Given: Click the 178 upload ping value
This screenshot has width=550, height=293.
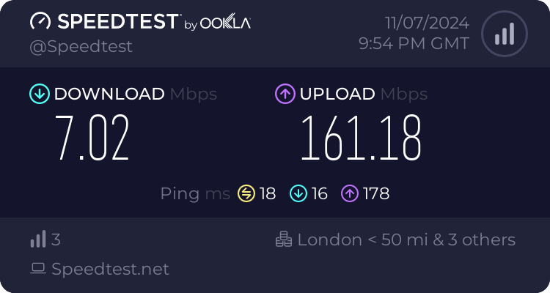Looking at the screenshot, I should pyautogui.click(x=375, y=193).
